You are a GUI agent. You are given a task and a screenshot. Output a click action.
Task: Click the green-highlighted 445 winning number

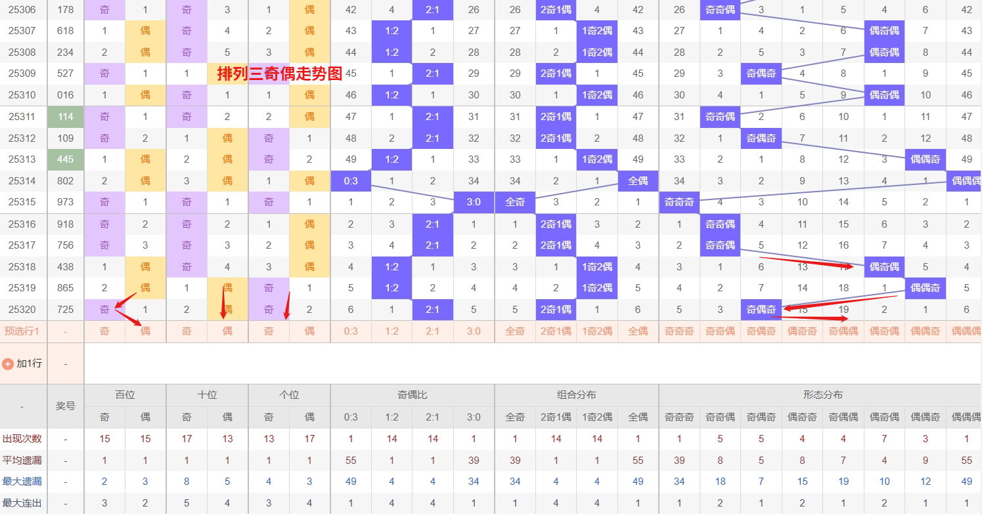[x=66, y=159]
